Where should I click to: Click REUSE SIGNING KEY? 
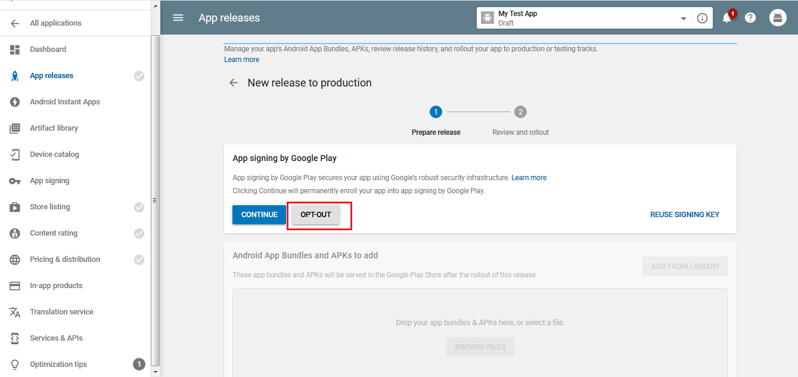(x=685, y=215)
